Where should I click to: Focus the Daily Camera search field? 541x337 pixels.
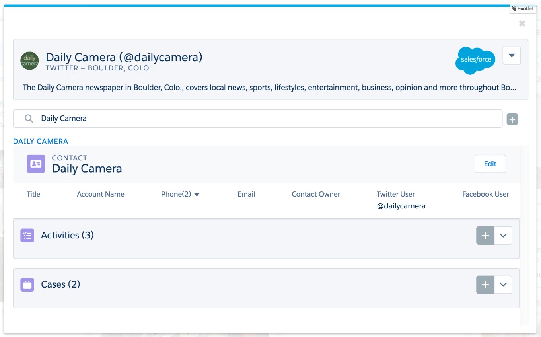click(x=258, y=119)
